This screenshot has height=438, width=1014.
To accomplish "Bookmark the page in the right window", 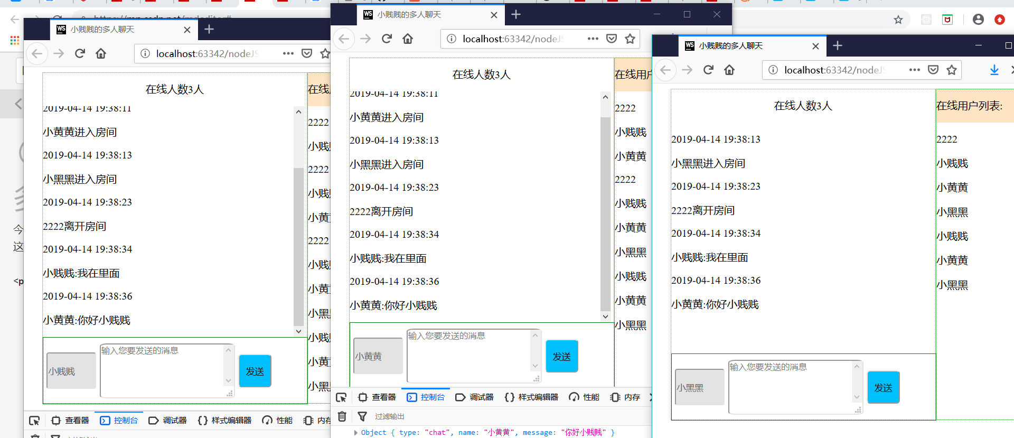I will 952,70.
